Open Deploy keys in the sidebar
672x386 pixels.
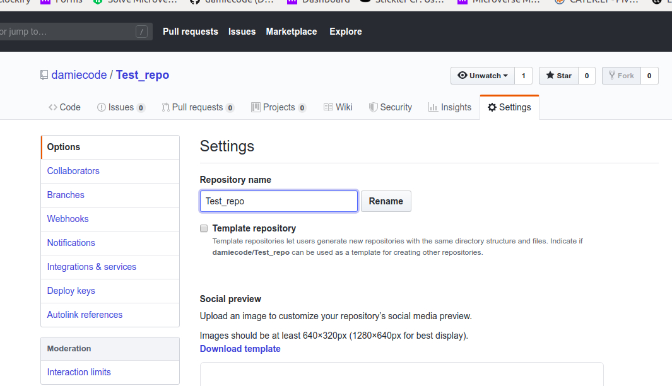click(x=71, y=291)
